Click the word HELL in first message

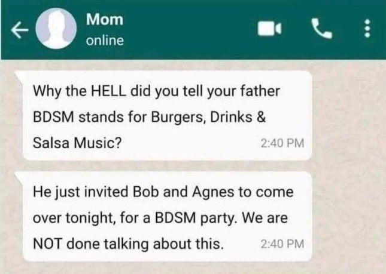(x=108, y=91)
